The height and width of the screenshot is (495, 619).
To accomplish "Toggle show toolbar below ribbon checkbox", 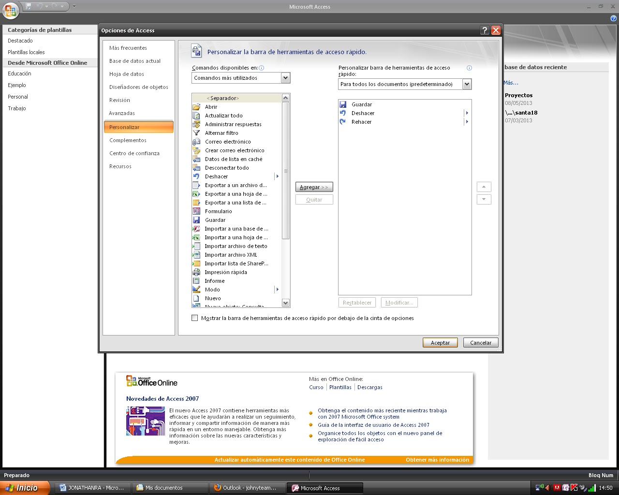I will tap(195, 318).
